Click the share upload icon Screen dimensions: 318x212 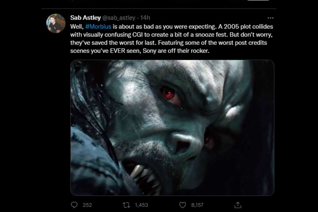(238, 205)
